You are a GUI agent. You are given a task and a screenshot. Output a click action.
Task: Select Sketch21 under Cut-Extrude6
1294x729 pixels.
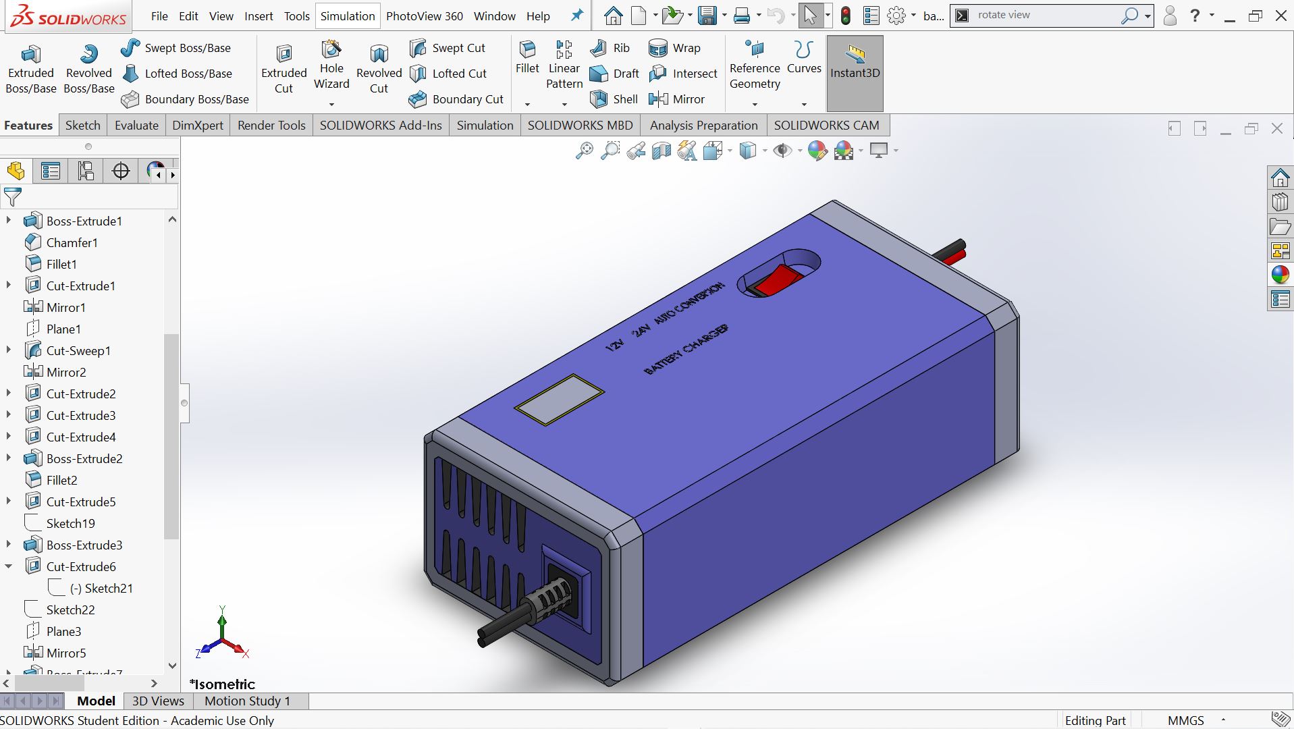[x=91, y=588]
